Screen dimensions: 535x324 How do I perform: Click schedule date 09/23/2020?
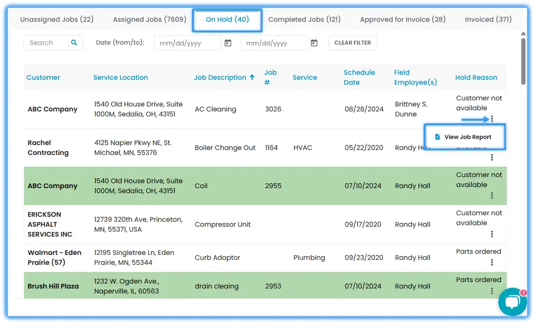coord(364,258)
